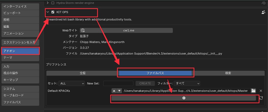Move Default KPACKs folder up

point(114,91)
